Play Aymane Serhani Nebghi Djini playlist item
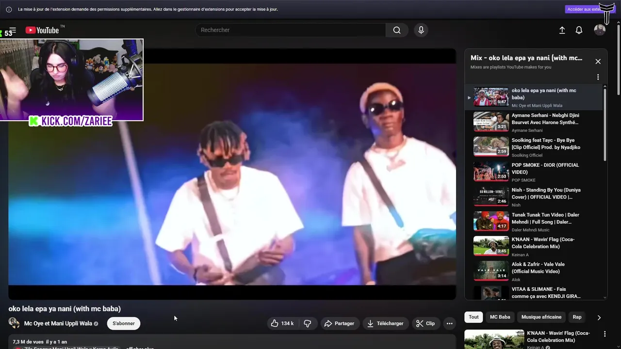This screenshot has height=349, width=621. (534, 122)
